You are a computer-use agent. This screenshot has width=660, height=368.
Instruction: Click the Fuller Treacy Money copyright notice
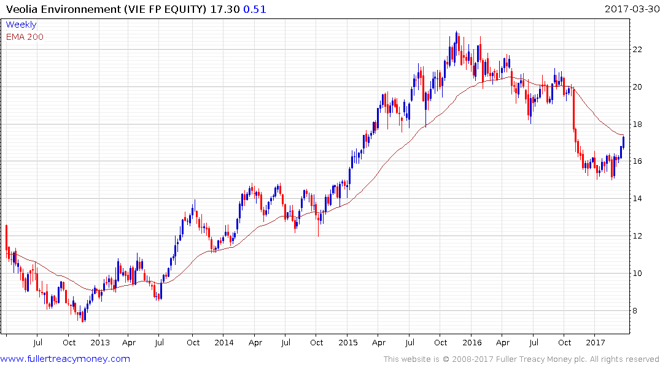pos(521,359)
